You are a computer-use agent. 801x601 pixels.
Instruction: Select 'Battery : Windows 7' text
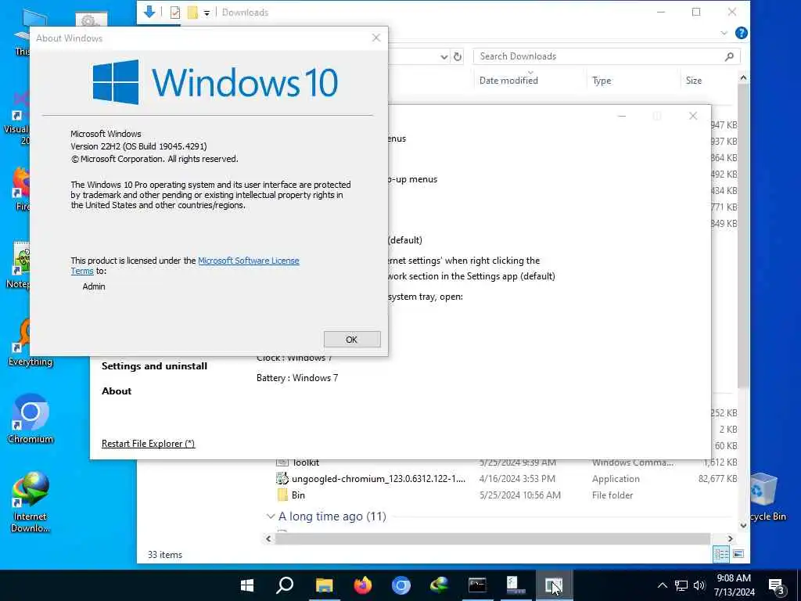click(297, 378)
